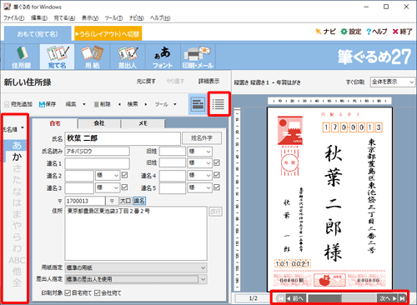Open the フォント font icon
This screenshot has width=417, height=305.
[163, 57]
